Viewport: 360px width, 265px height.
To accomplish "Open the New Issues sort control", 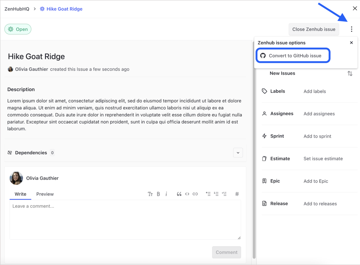I will point(350,73).
